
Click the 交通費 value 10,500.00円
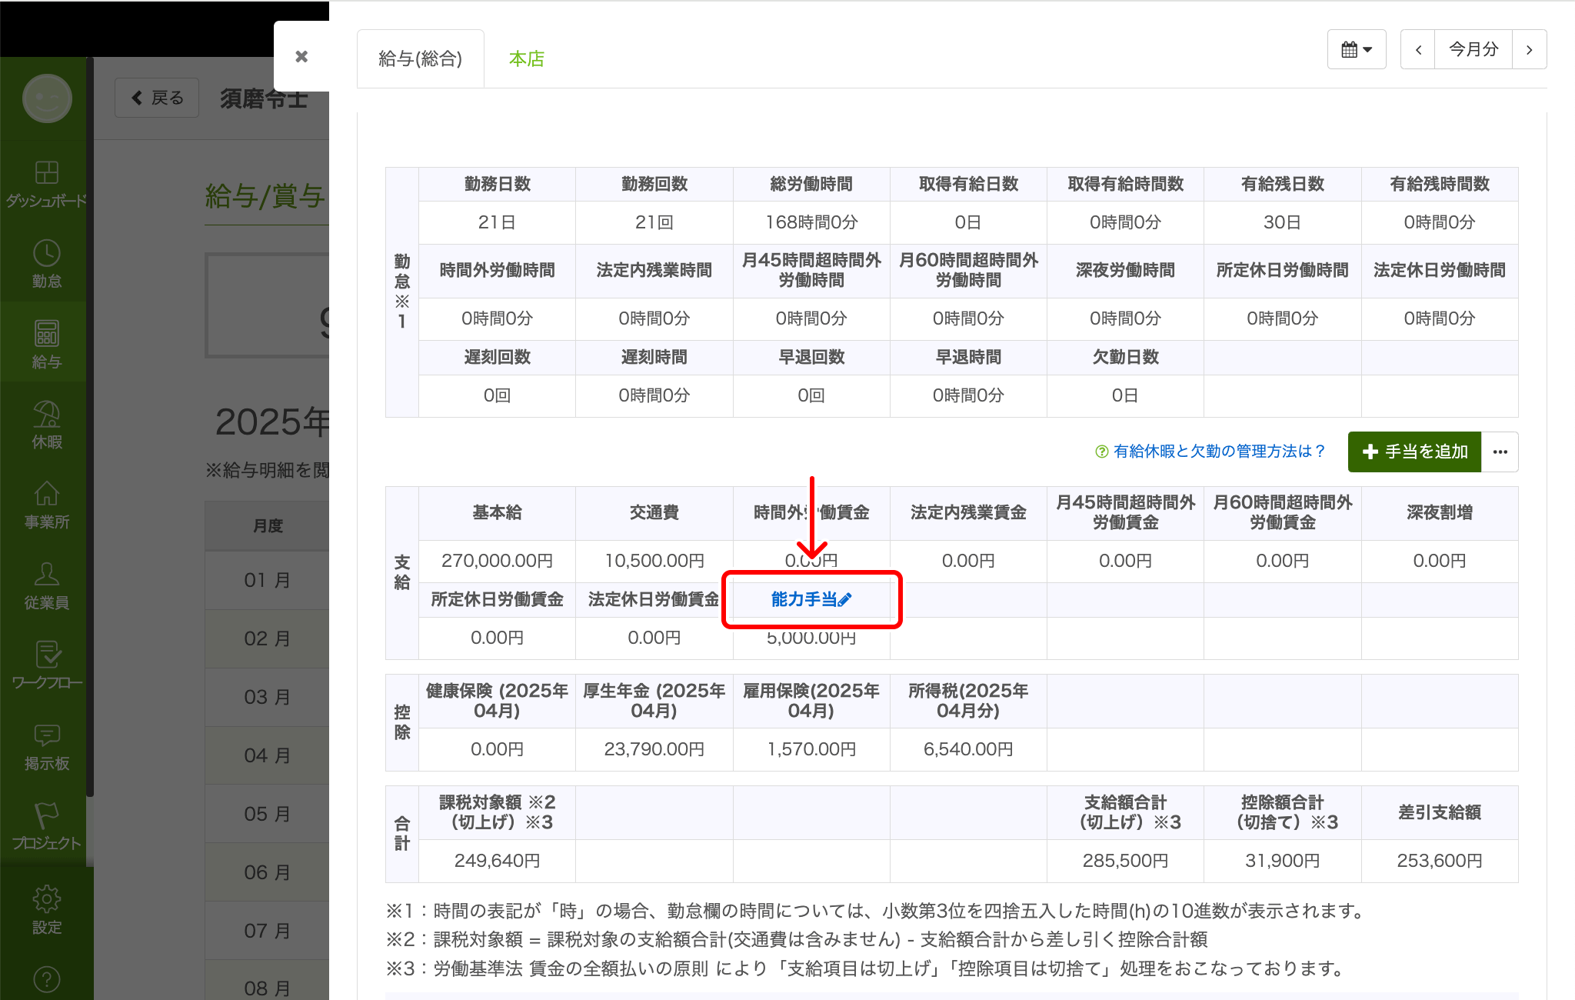coord(654,561)
